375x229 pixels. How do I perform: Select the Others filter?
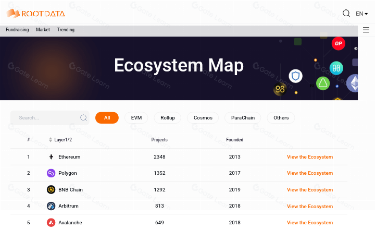281,117
